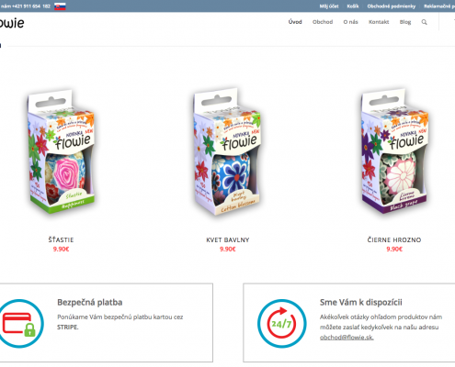Open the Úvod menu item
This screenshot has width=455, height=367.
[295, 22]
